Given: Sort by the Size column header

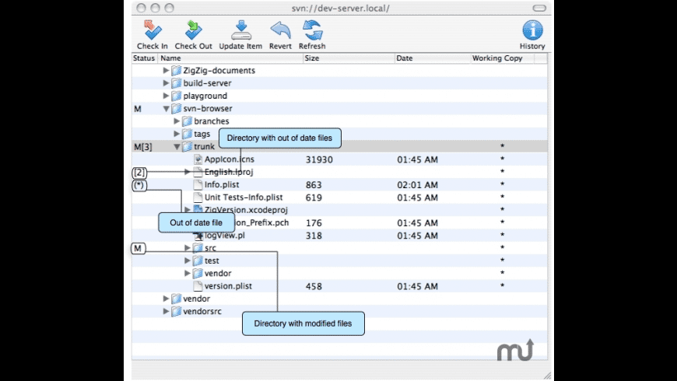Looking at the screenshot, I should [349, 58].
